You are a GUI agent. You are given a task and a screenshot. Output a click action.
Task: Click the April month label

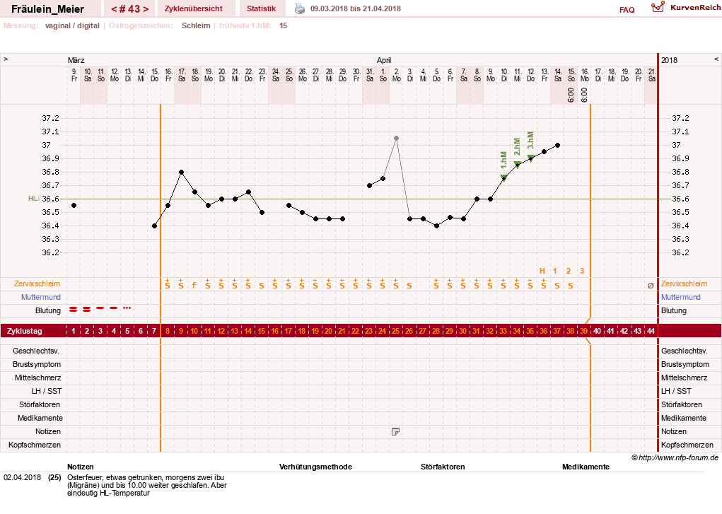(x=384, y=60)
